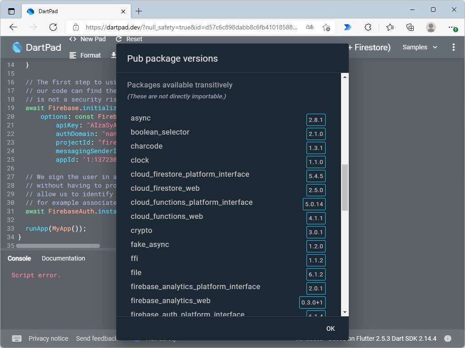This screenshot has height=348, width=465.
Task: Click the site lock icon in address bar
Action: click(76, 27)
